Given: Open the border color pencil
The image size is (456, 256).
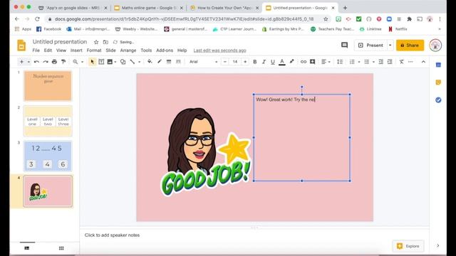Looking at the screenshot, I should (160, 62).
